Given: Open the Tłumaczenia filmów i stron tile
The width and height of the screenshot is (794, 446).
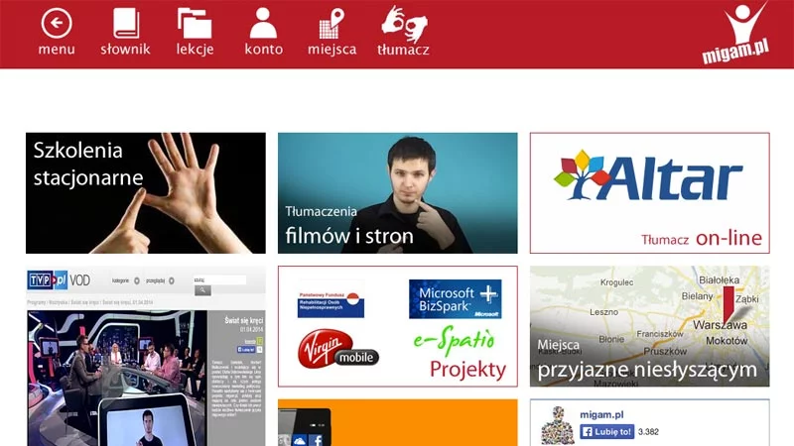Looking at the screenshot, I should (x=398, y=193).
